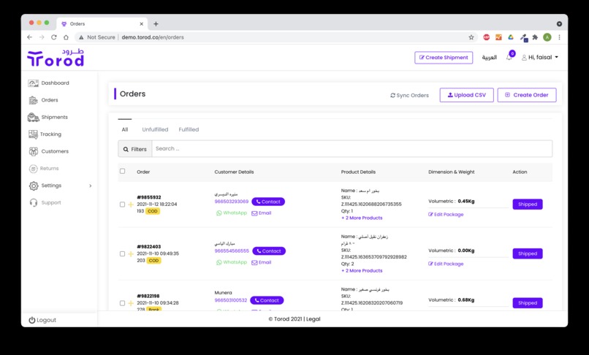Show 2 more products for order #9855932
Screen dimensions: 589x355
pyautogui.click(x=362, y=218)
